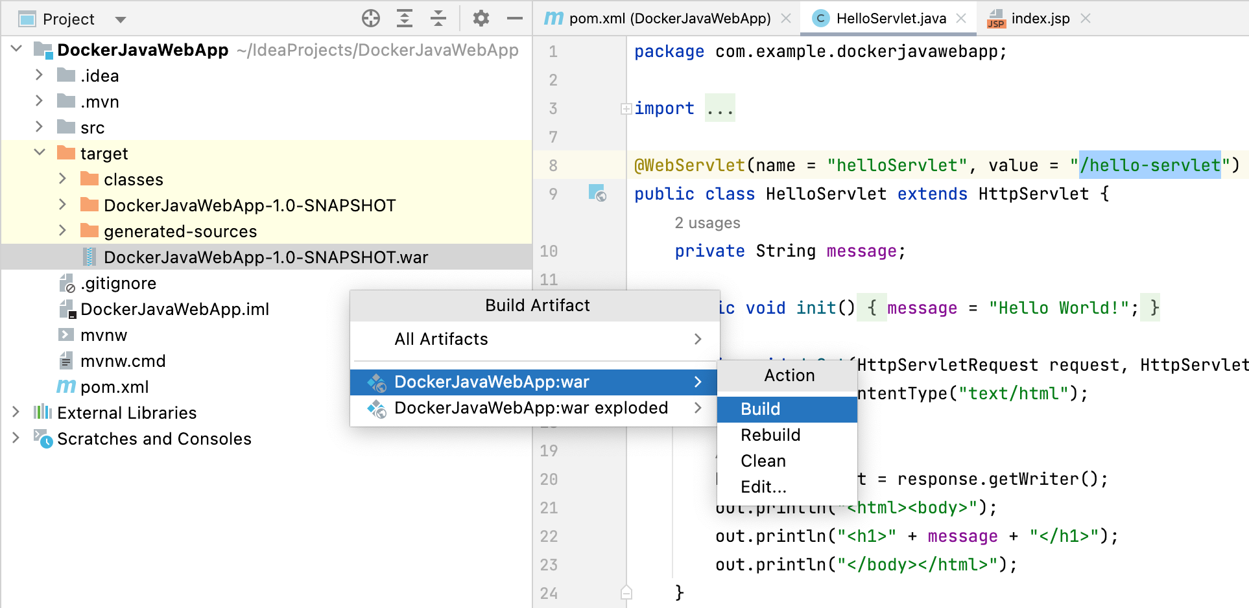Viewport: 1249px width, 608px height.
Task: Choose Rebuild from the Action menu
Action: [x=770, y=435]
